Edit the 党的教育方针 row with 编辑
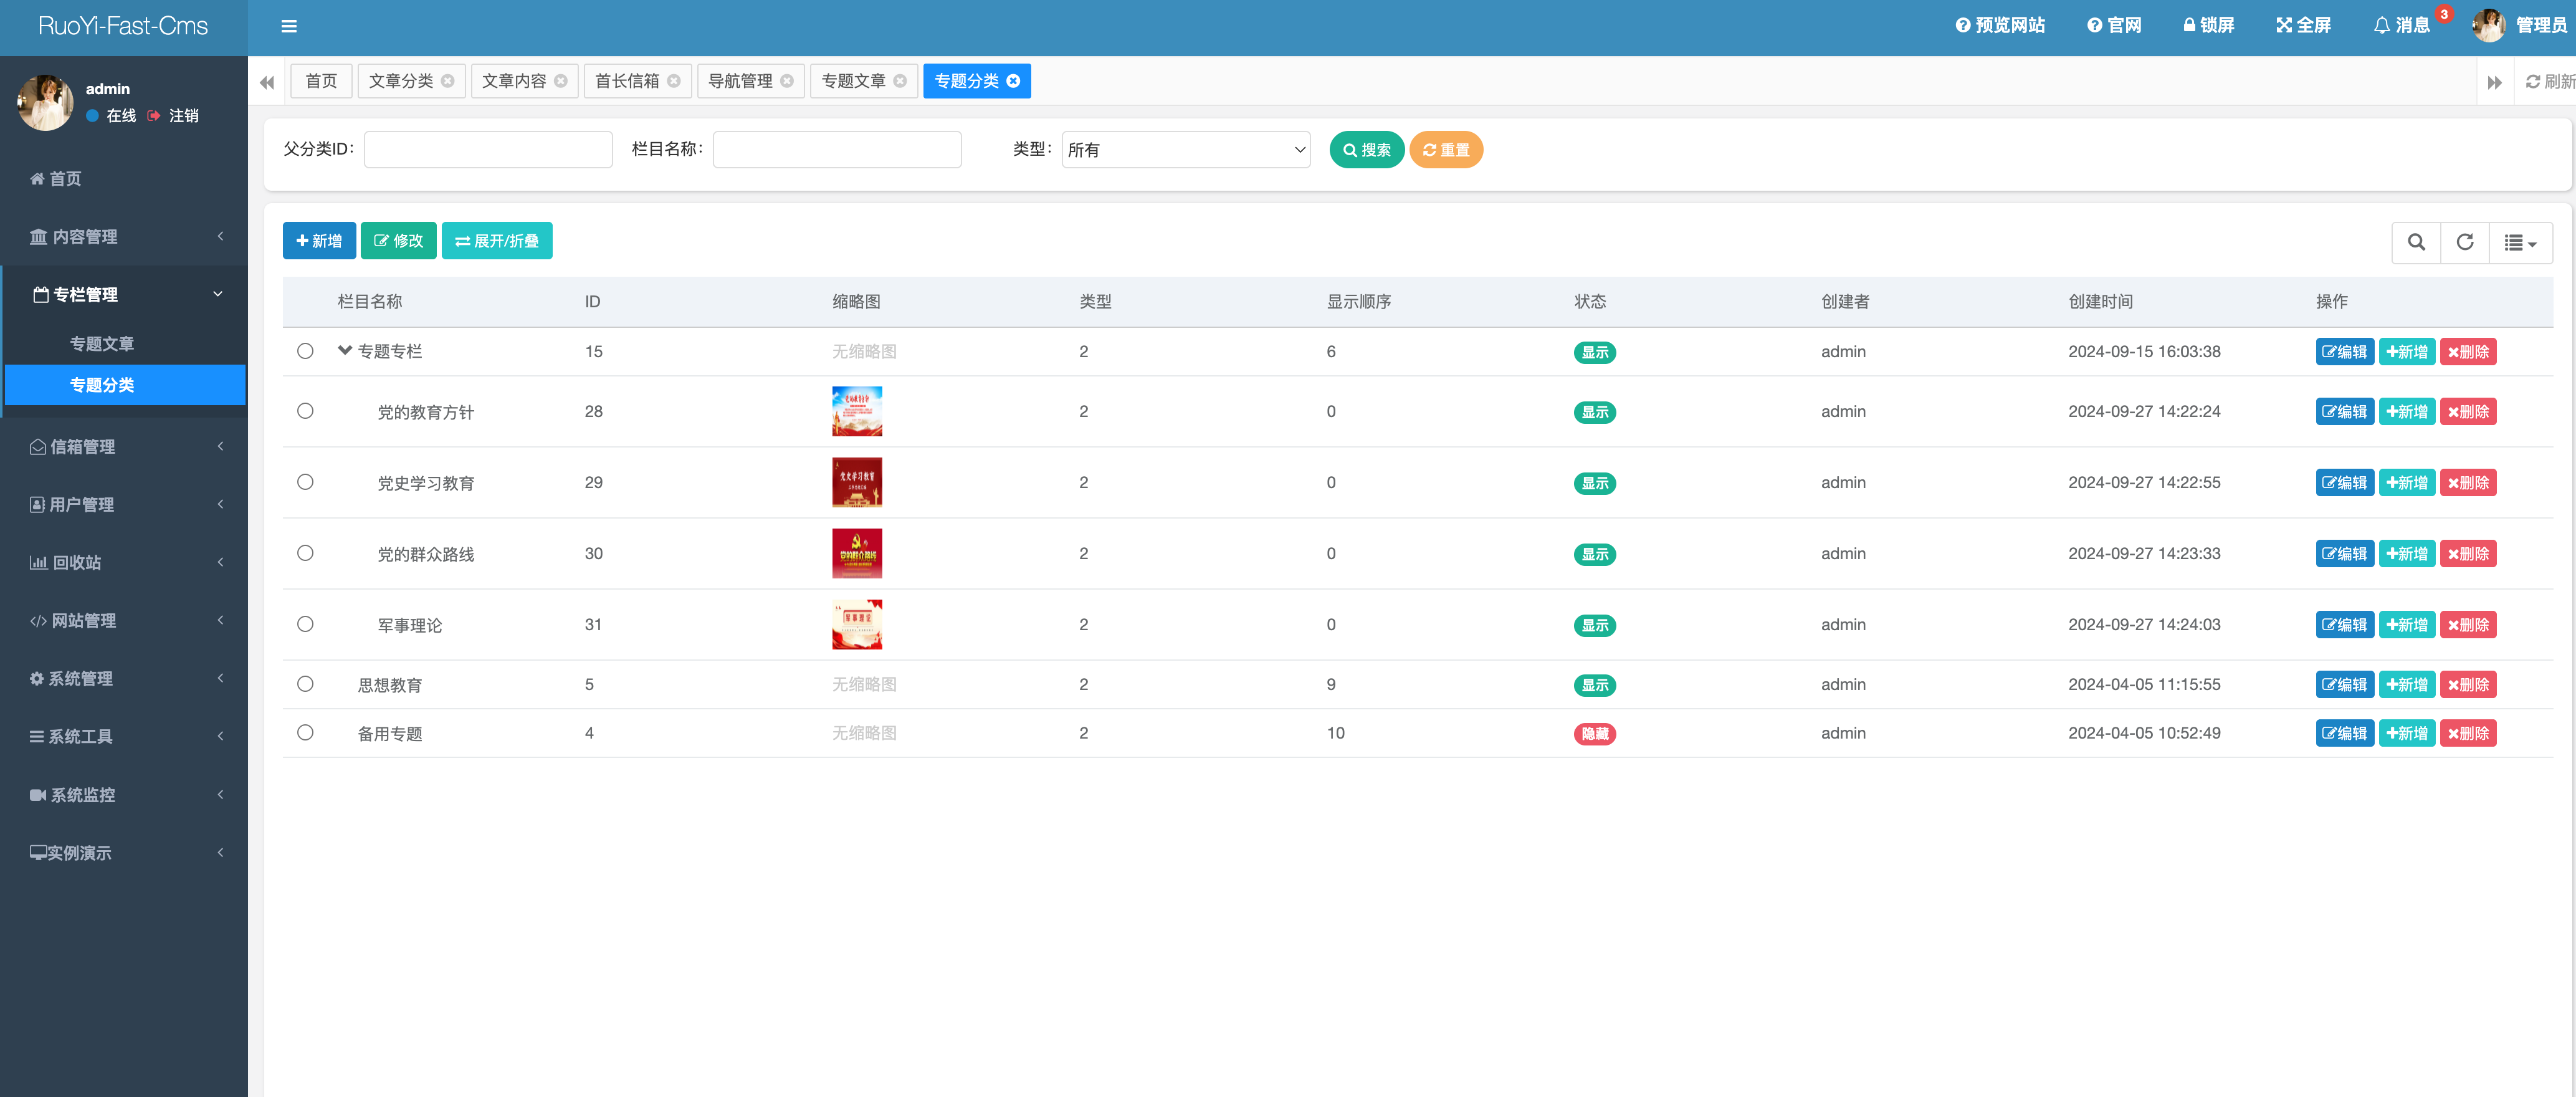This screenshot has height=1097, width=2576. [2344, 412]
